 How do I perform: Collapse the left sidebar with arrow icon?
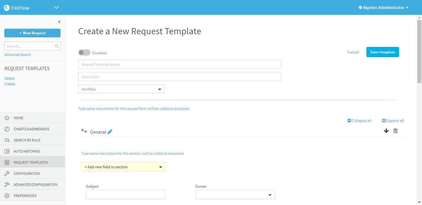59,22
